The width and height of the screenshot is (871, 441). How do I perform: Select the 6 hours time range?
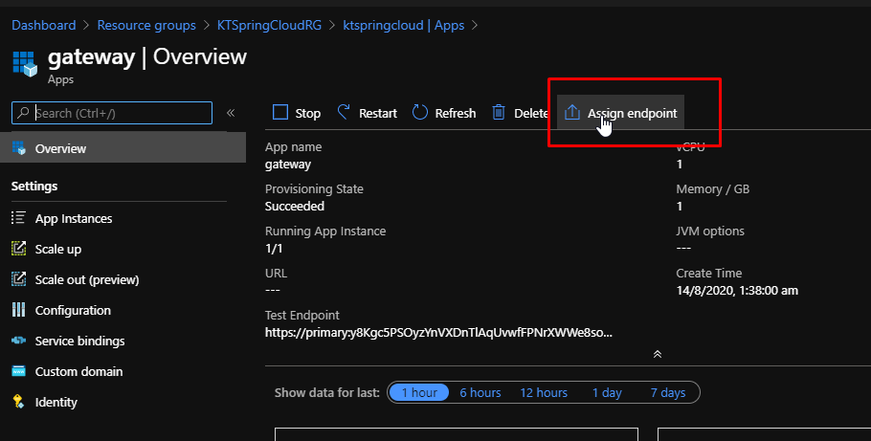[x=480, y=393]
